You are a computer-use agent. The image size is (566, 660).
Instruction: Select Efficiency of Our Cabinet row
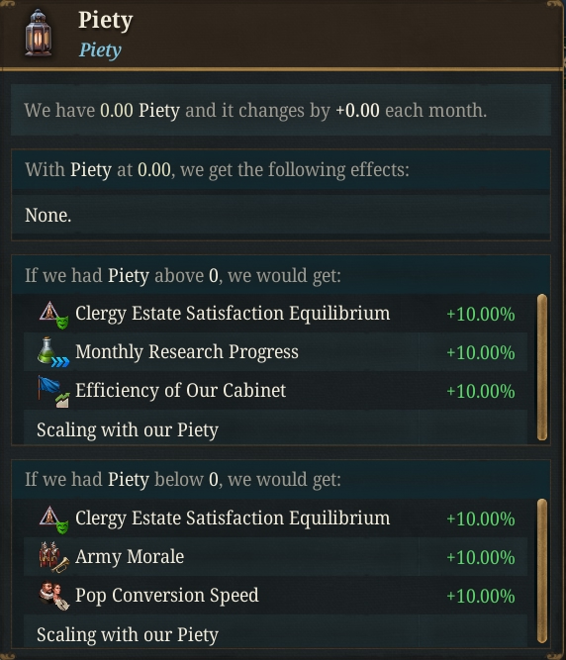tap(275, 391)
